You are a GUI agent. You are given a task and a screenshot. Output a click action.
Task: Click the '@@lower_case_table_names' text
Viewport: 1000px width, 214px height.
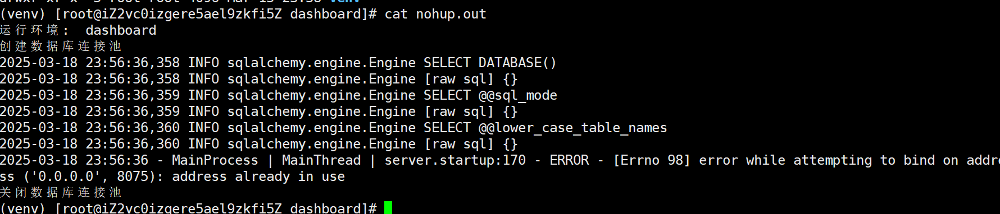pyautogui.click(x=573, y=128)
